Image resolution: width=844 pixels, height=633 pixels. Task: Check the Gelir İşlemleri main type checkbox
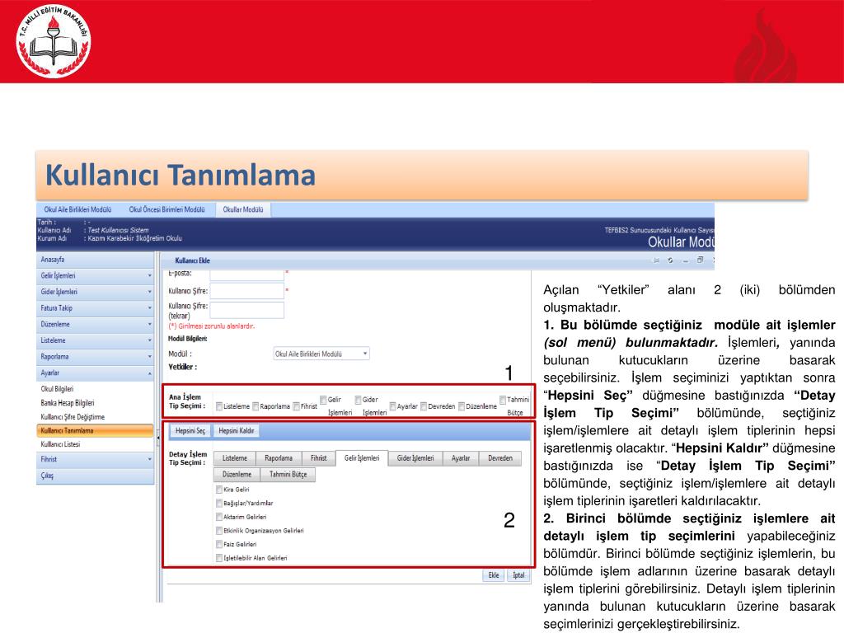tap(323, 400)
